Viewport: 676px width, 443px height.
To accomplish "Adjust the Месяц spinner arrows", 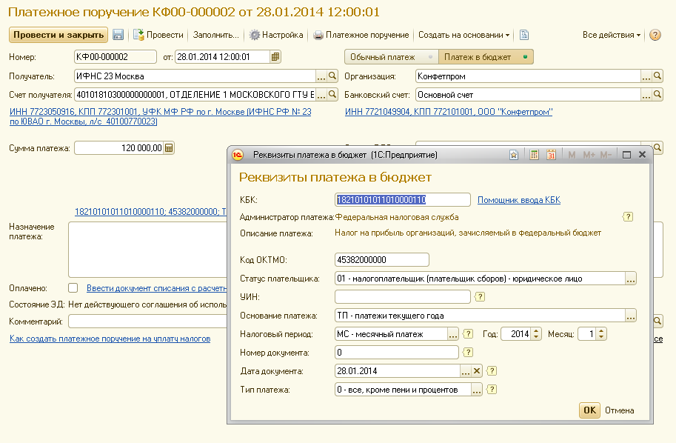I will pyautogui.click(x=601, y=334).
